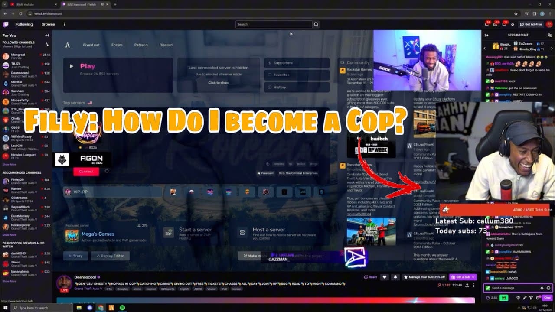Open the Following page
555x312 pixels.
24,24
